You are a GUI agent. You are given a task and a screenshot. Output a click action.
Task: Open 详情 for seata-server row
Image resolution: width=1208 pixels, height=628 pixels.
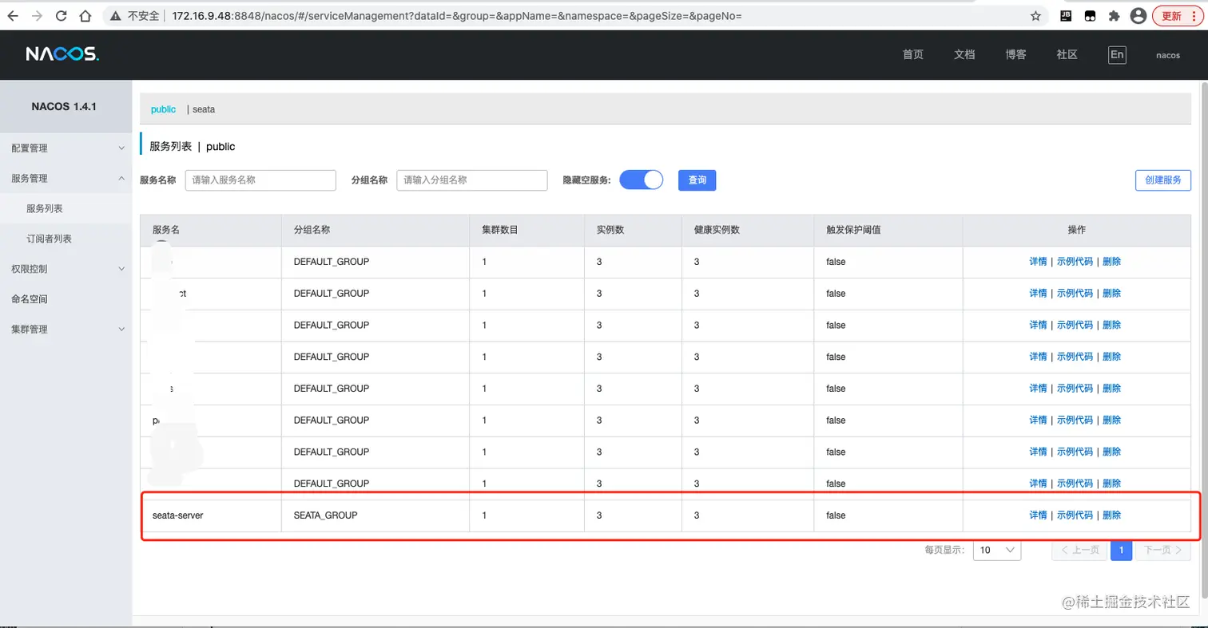(x=1038, y=515)
